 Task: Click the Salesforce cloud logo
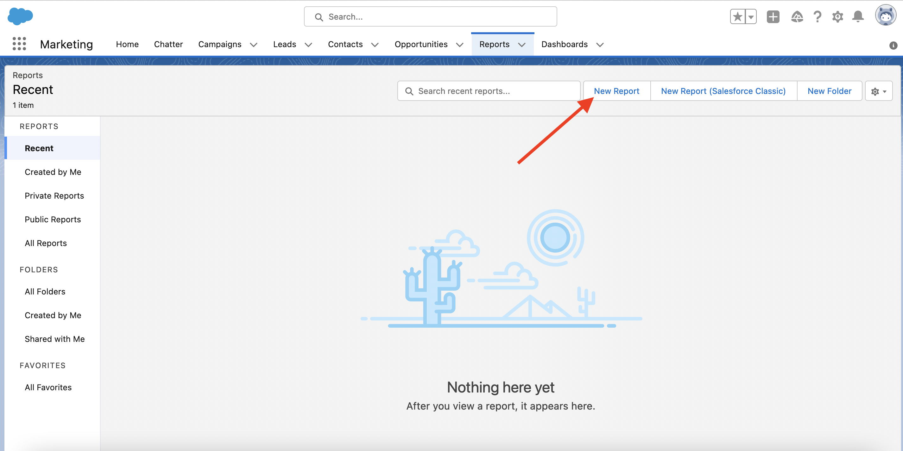click(20, 16)
